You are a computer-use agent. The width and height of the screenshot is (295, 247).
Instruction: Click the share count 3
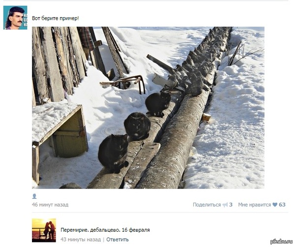[231, 205]
